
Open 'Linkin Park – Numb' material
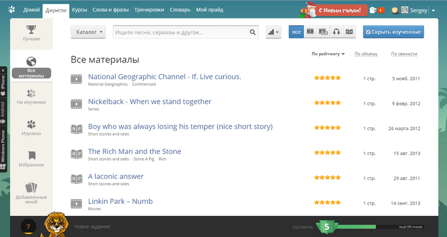tap(120, 201)
